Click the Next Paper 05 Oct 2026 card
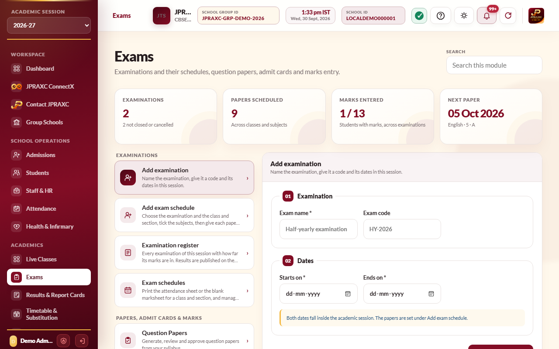559x349 pixels. (491, 116)
